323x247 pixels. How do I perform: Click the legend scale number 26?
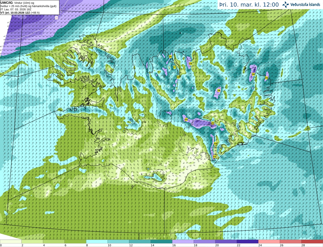point(282,245)
